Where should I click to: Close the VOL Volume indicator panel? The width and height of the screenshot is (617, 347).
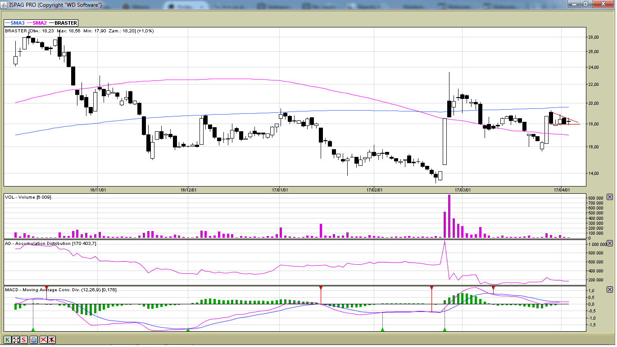[610, 197]
